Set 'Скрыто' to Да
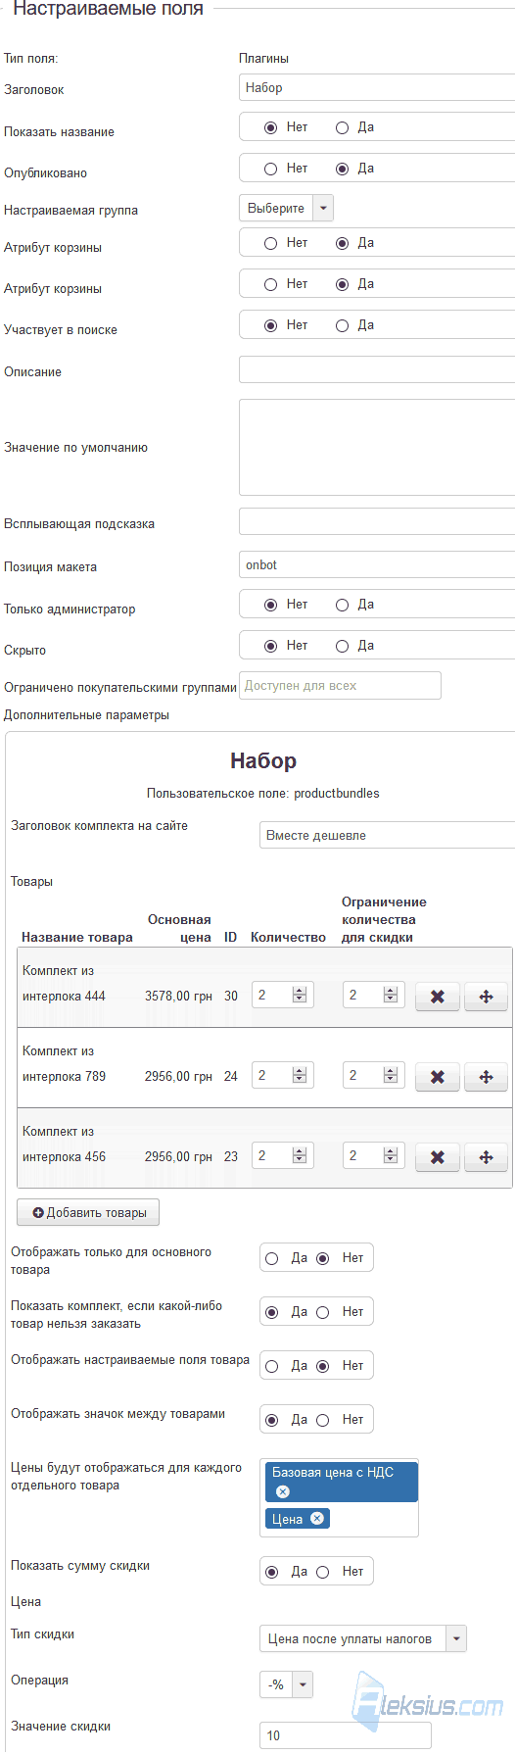515x1755 pixels. tap(342, 646)
